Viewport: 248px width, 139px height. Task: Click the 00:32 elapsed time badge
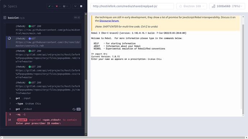tap(77, 18)
